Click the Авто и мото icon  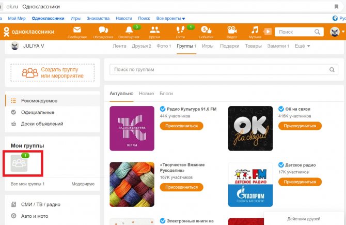(13, 216)
